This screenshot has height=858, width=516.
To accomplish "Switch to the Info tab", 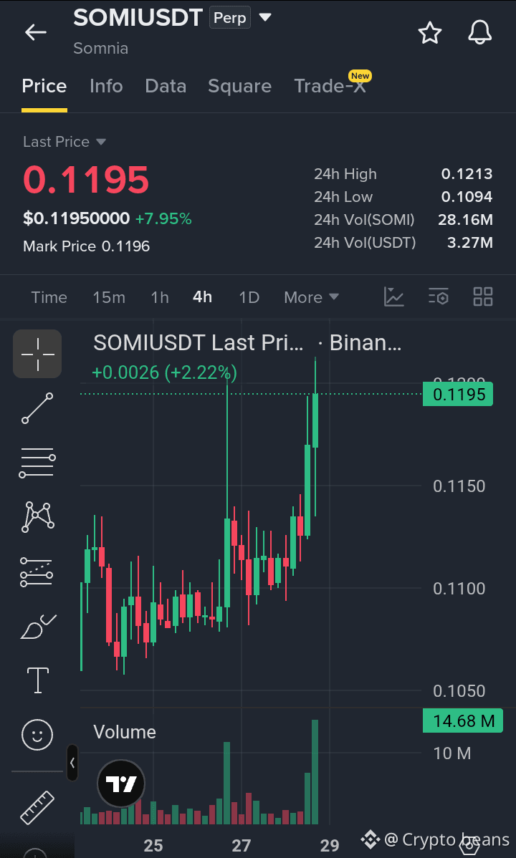I will (x=106, y=86).
